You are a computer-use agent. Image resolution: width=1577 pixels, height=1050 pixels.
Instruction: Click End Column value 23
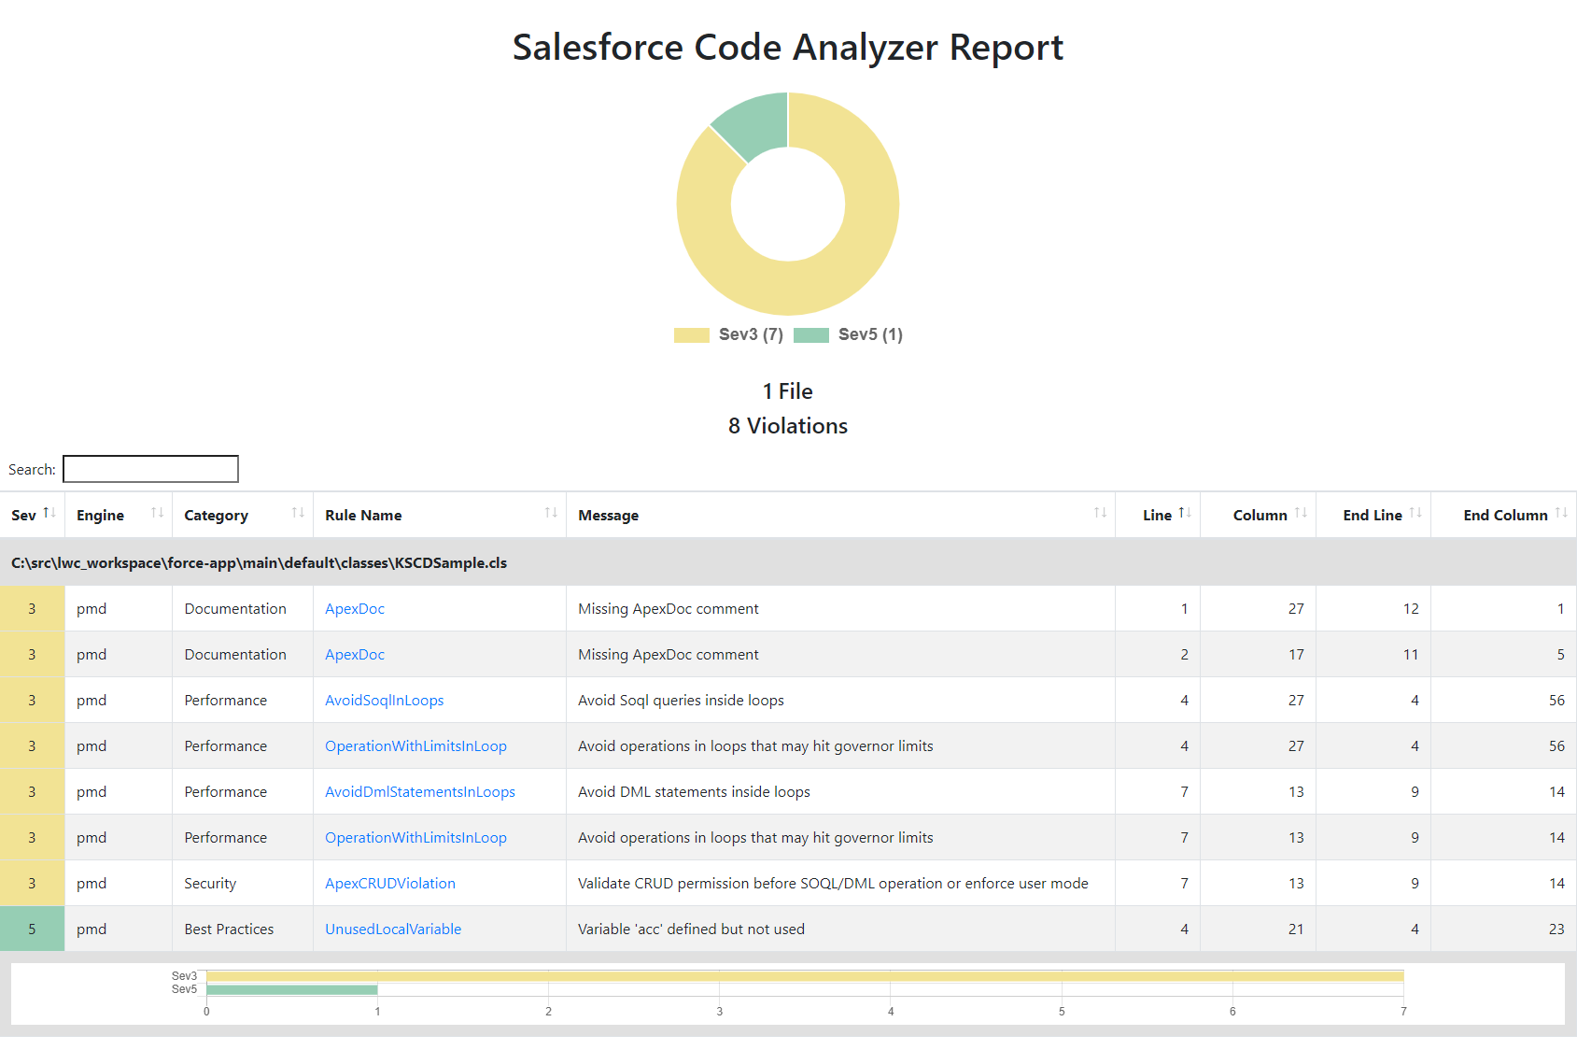click(1556, 929)
